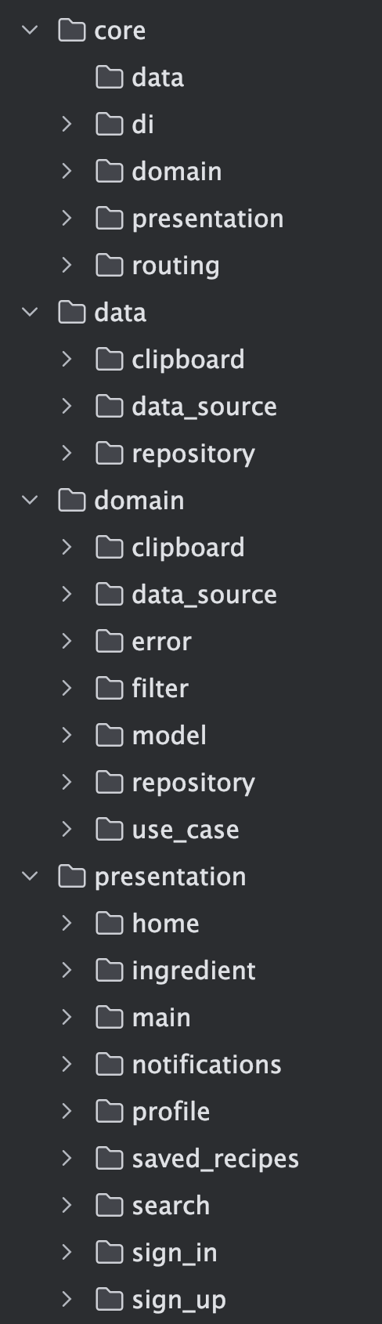Image resolution: width=382 pixels, height=1324 pixels.
Task: Click the folder icon beside notifications
Action: [110, 1064]
